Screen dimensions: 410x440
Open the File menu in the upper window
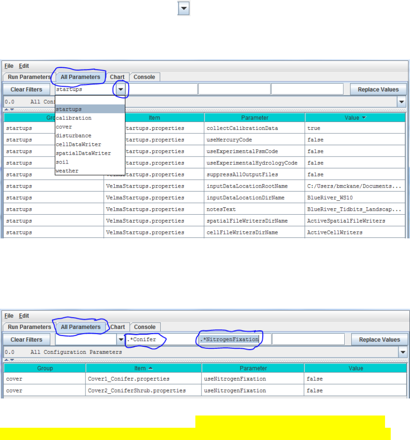9,66
